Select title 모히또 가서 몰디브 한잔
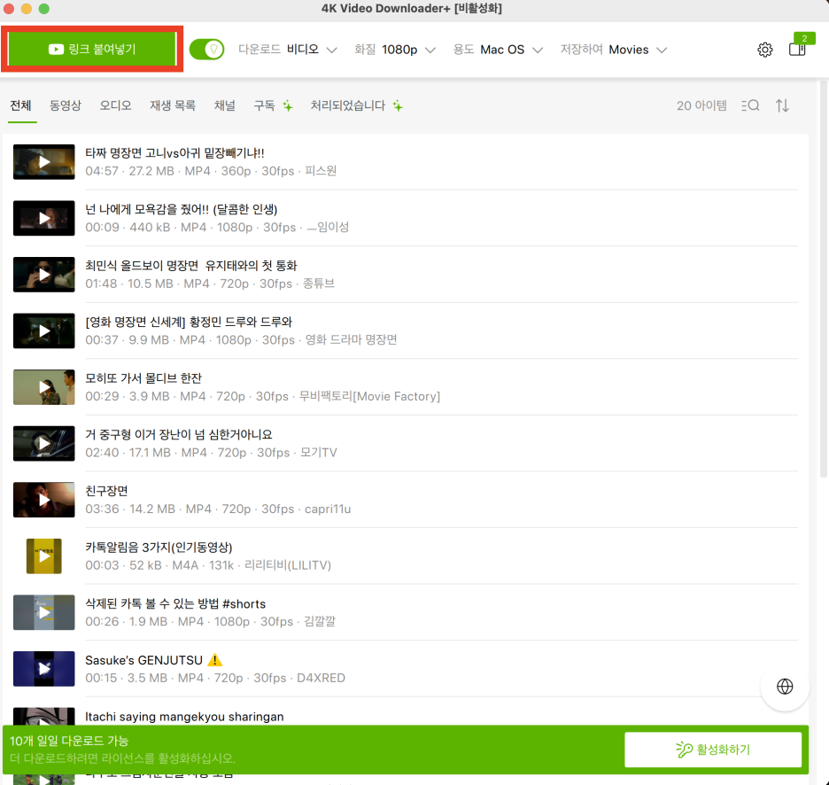 click(143, 378)
